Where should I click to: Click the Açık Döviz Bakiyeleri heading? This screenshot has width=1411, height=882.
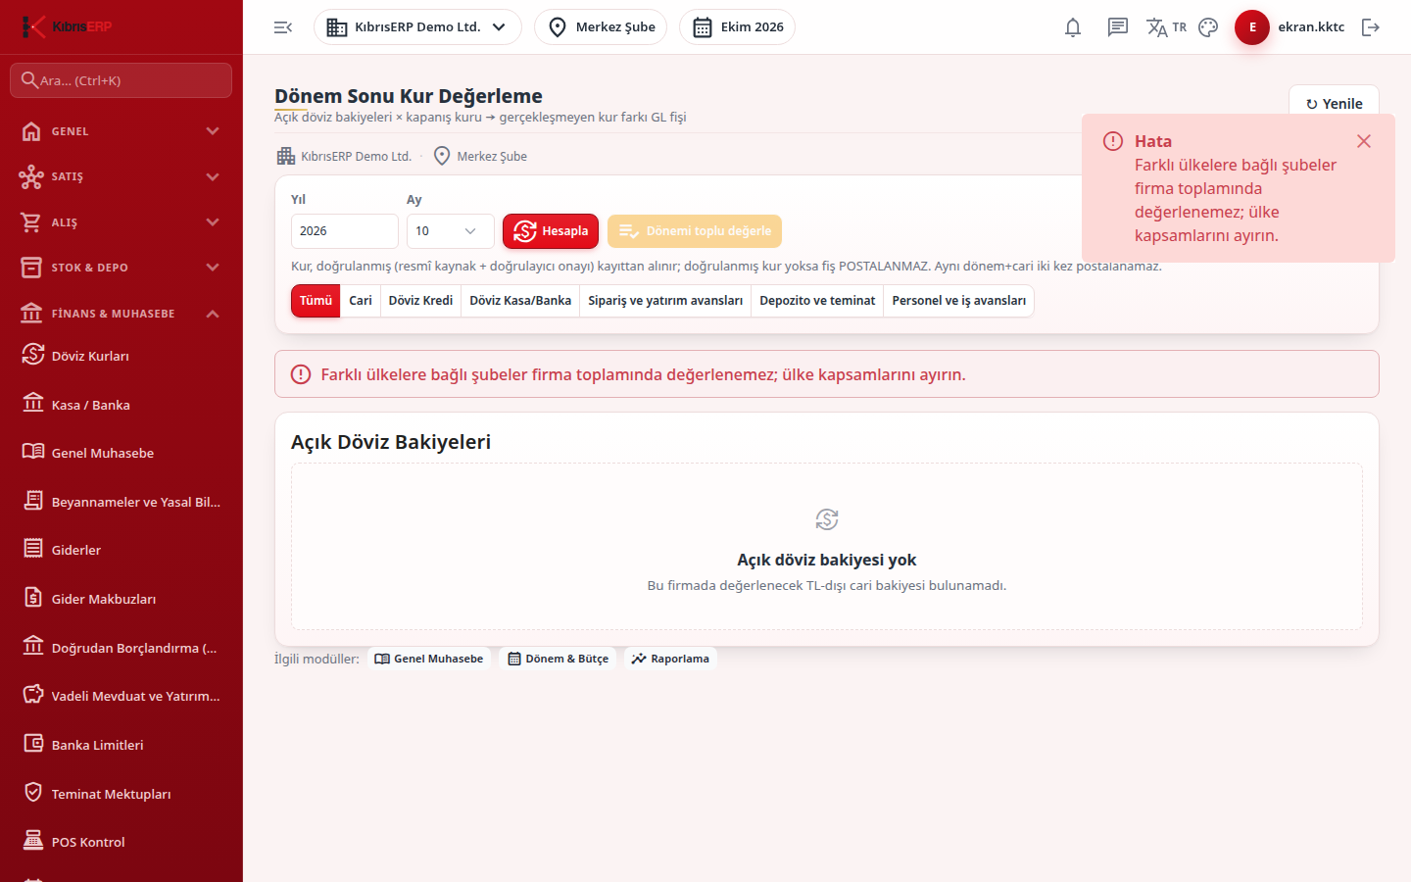pyautogui.click(x=391, y=442)
